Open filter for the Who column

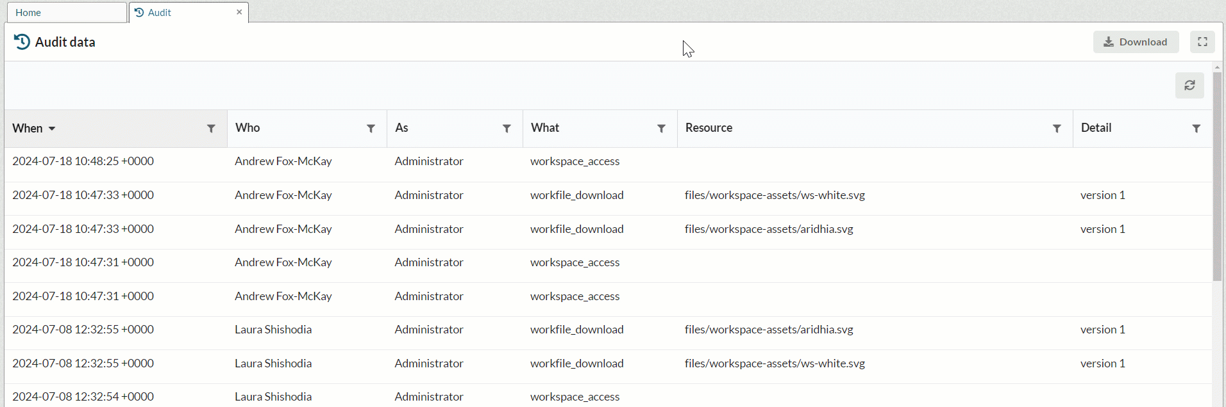[371, 129]
